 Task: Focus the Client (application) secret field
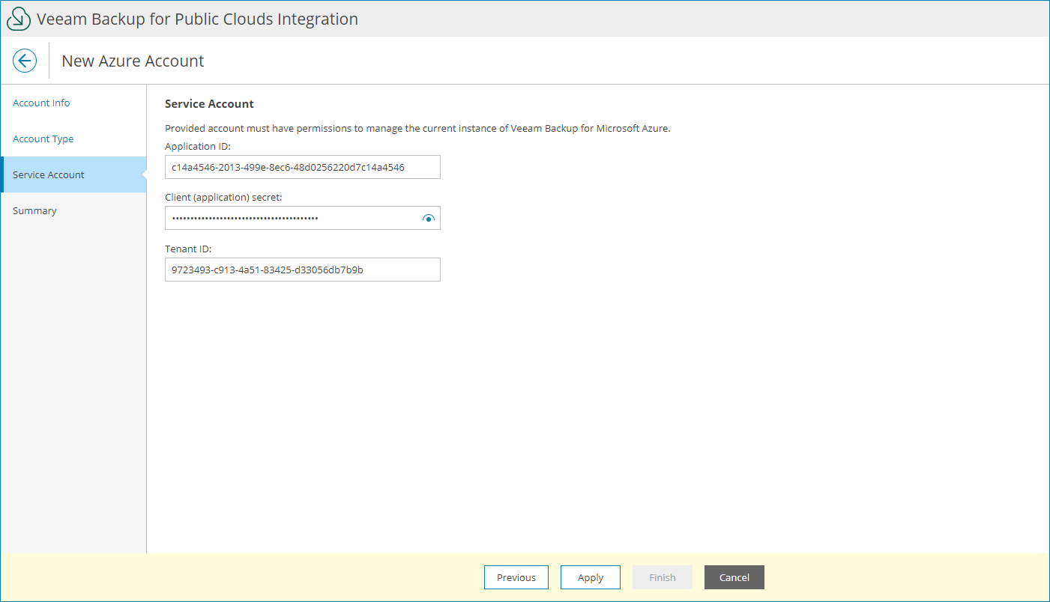coord(292,219)
